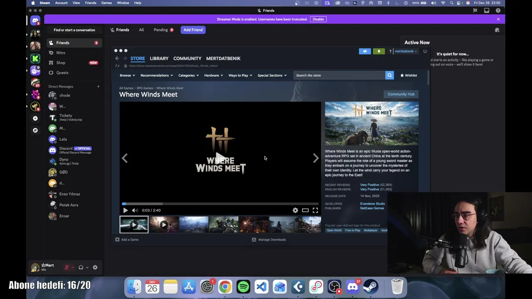The width and height of the screenshot is (532, 299).
Task: Reload the Steam store page
Action: pyautogui.click(x=117, y=66)
